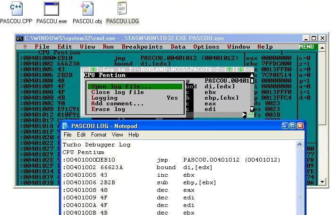Open Turbo Debugger's Edit menu

click(x=65, y=47)
